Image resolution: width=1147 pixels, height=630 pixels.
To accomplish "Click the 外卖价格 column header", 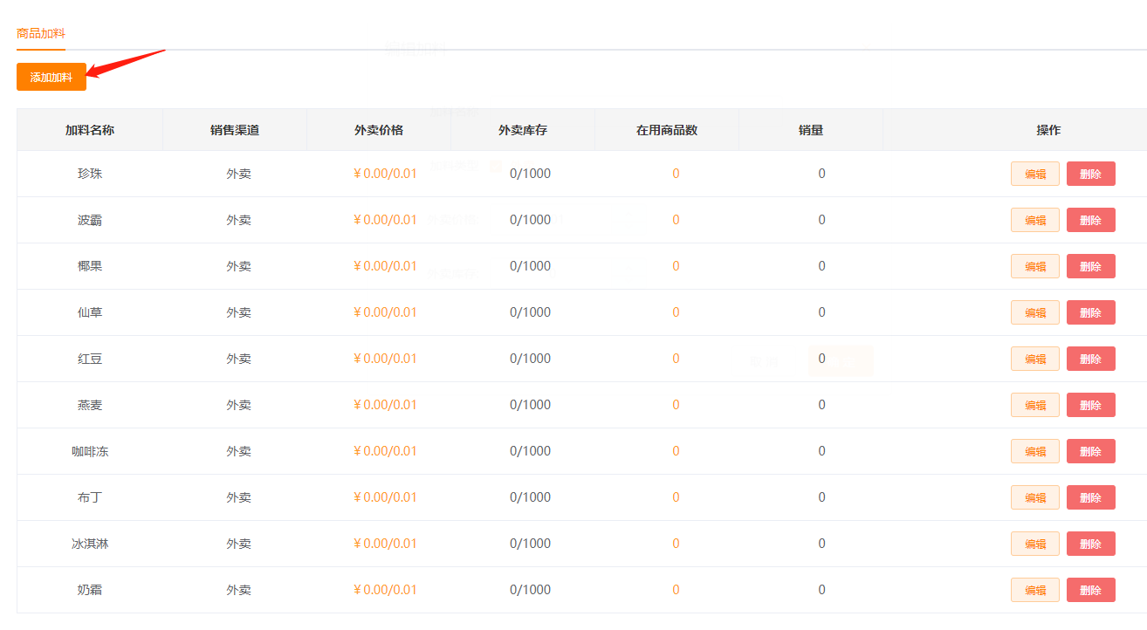I will [378, 130].
